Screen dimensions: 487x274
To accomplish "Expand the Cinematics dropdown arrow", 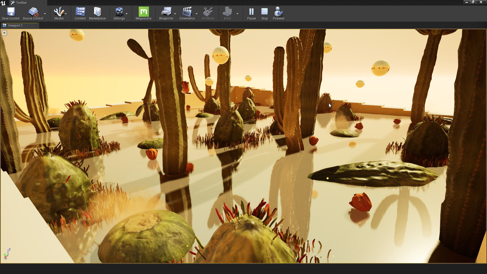I will pos(197,14).
